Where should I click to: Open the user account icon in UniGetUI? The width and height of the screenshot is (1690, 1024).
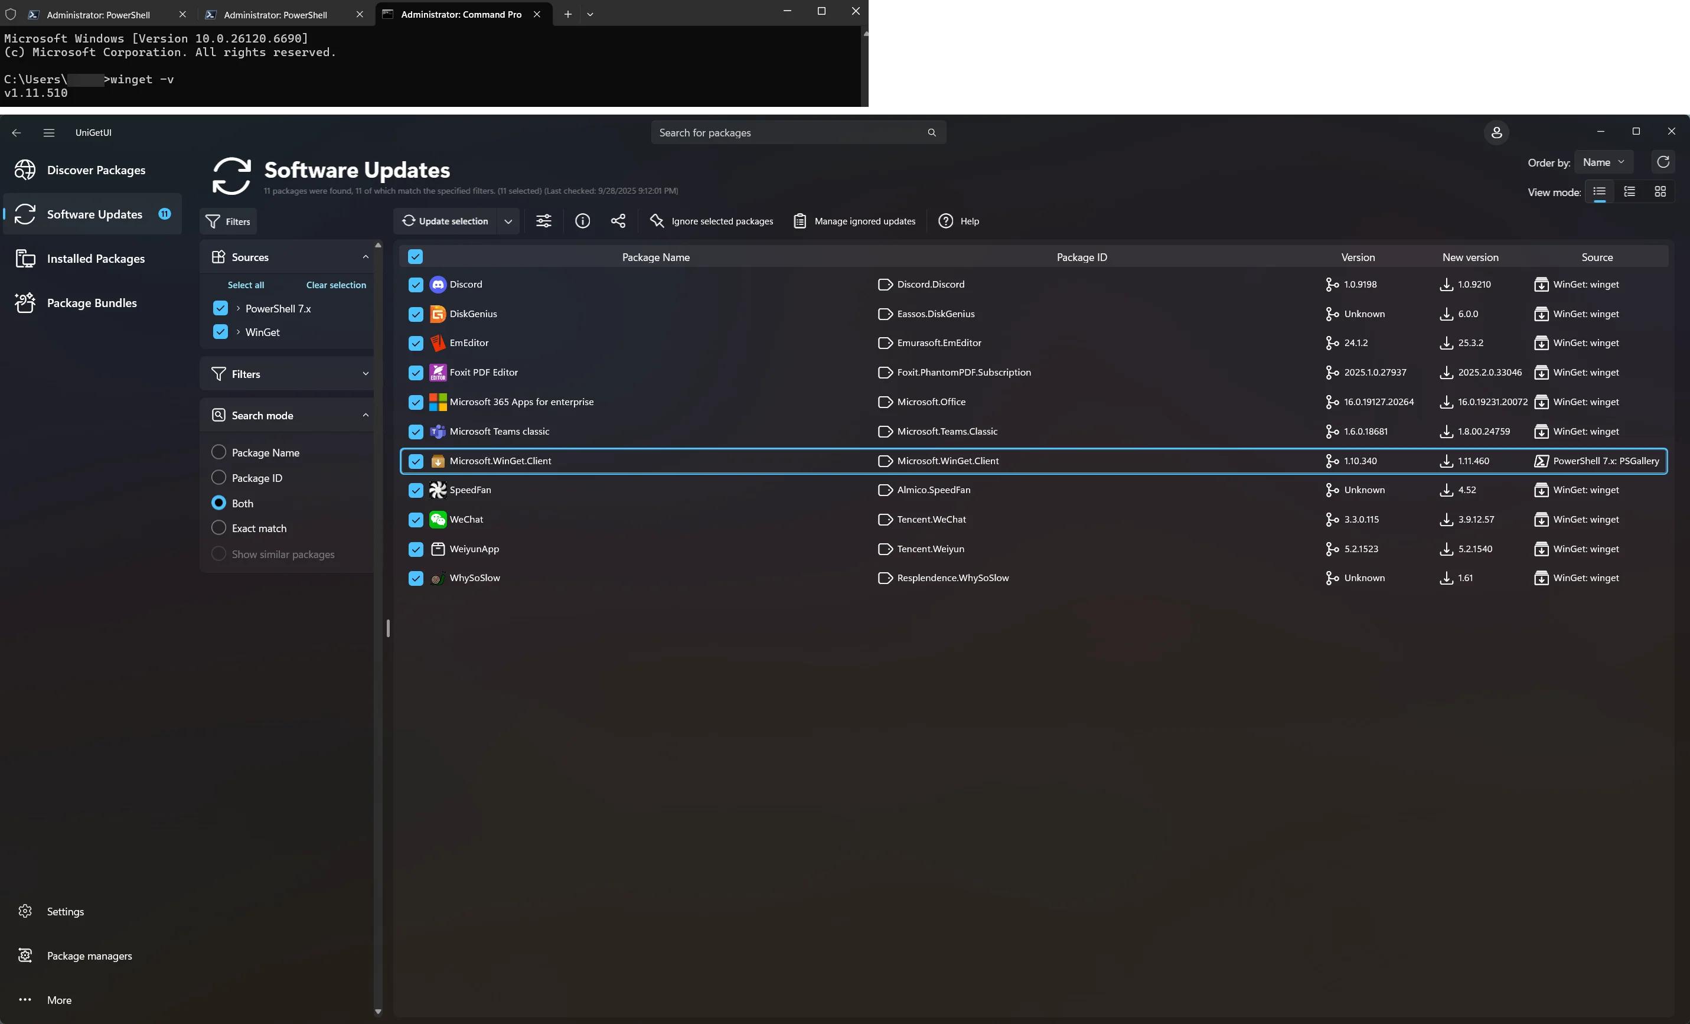[x=1496, y=132]
